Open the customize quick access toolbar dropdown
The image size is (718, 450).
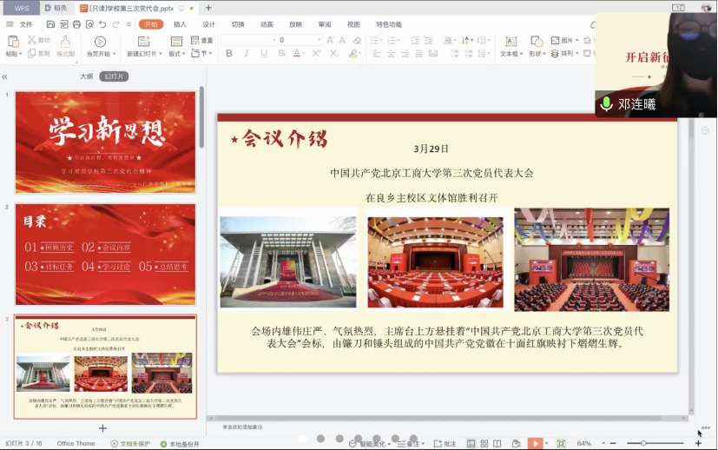[128, 24]
